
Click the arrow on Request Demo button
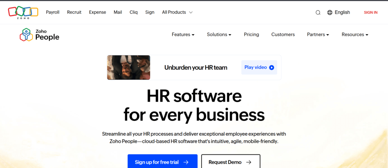(x=249, y=162)
